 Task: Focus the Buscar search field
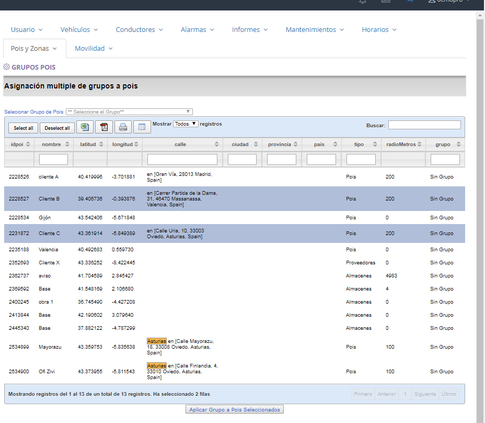424,125
